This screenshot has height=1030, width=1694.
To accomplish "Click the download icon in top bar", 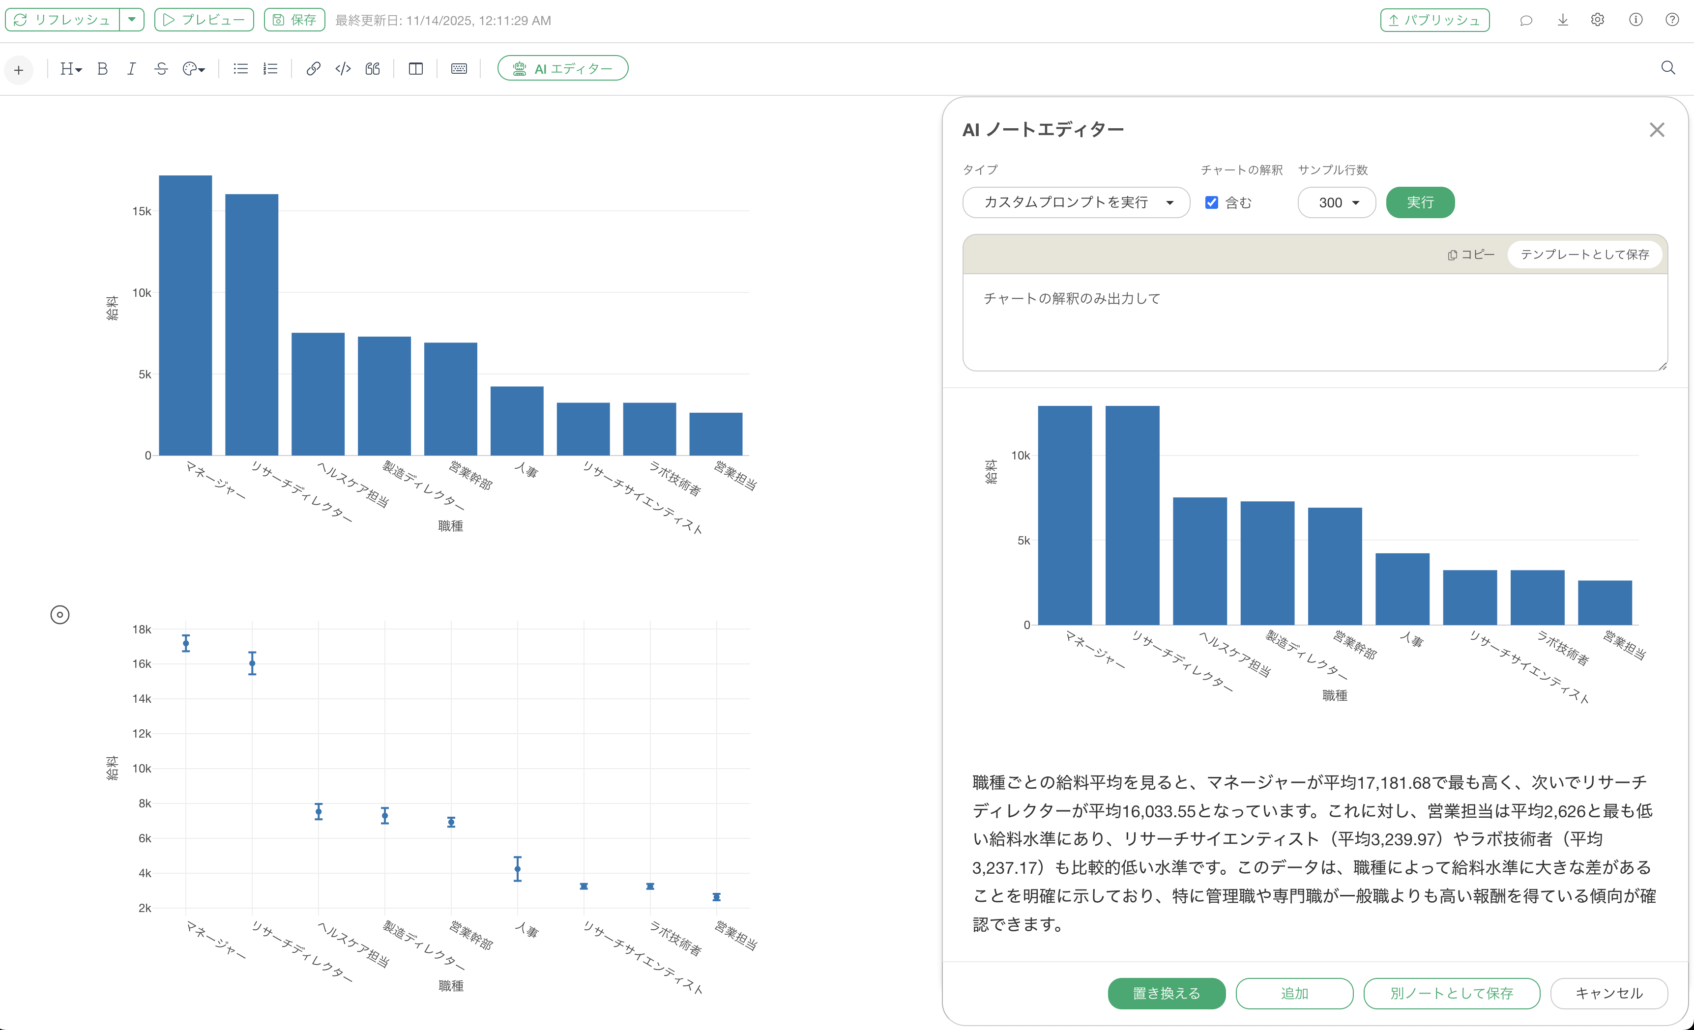I will pos(1562,20).
